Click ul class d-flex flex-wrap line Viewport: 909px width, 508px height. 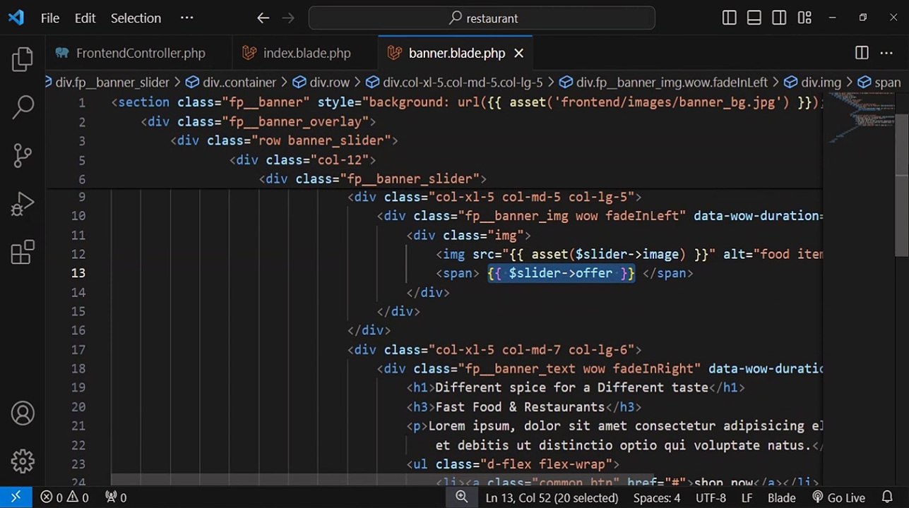point(513,464)
